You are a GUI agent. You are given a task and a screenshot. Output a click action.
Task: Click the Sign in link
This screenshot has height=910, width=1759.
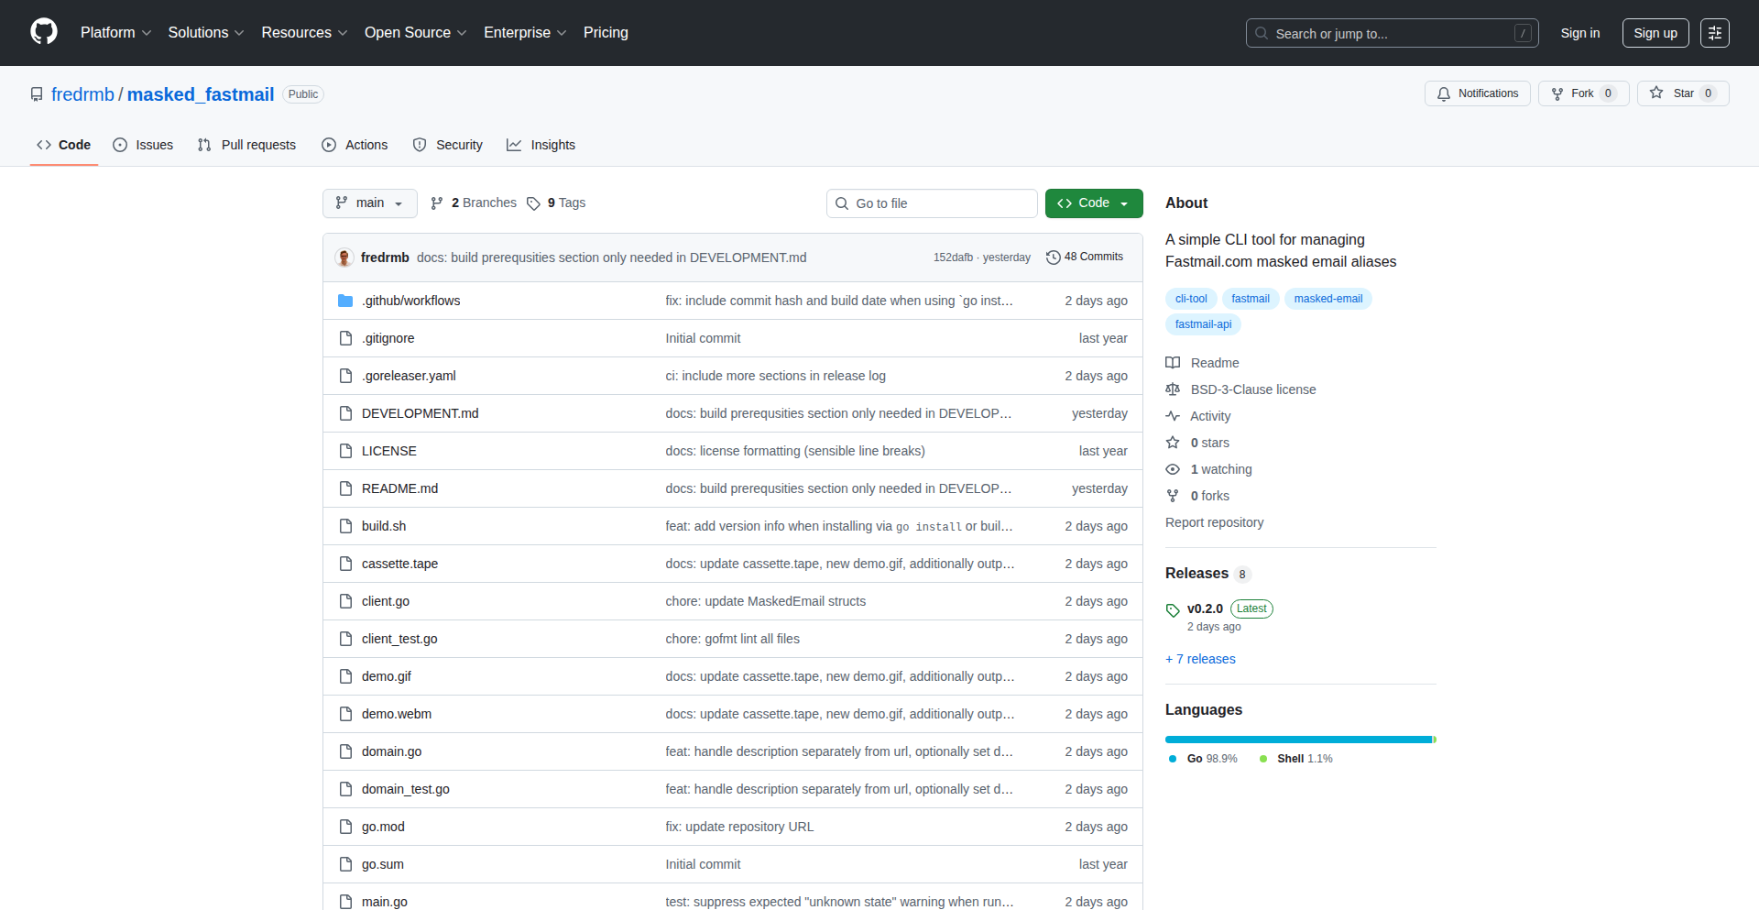[x=1579, y=33]
